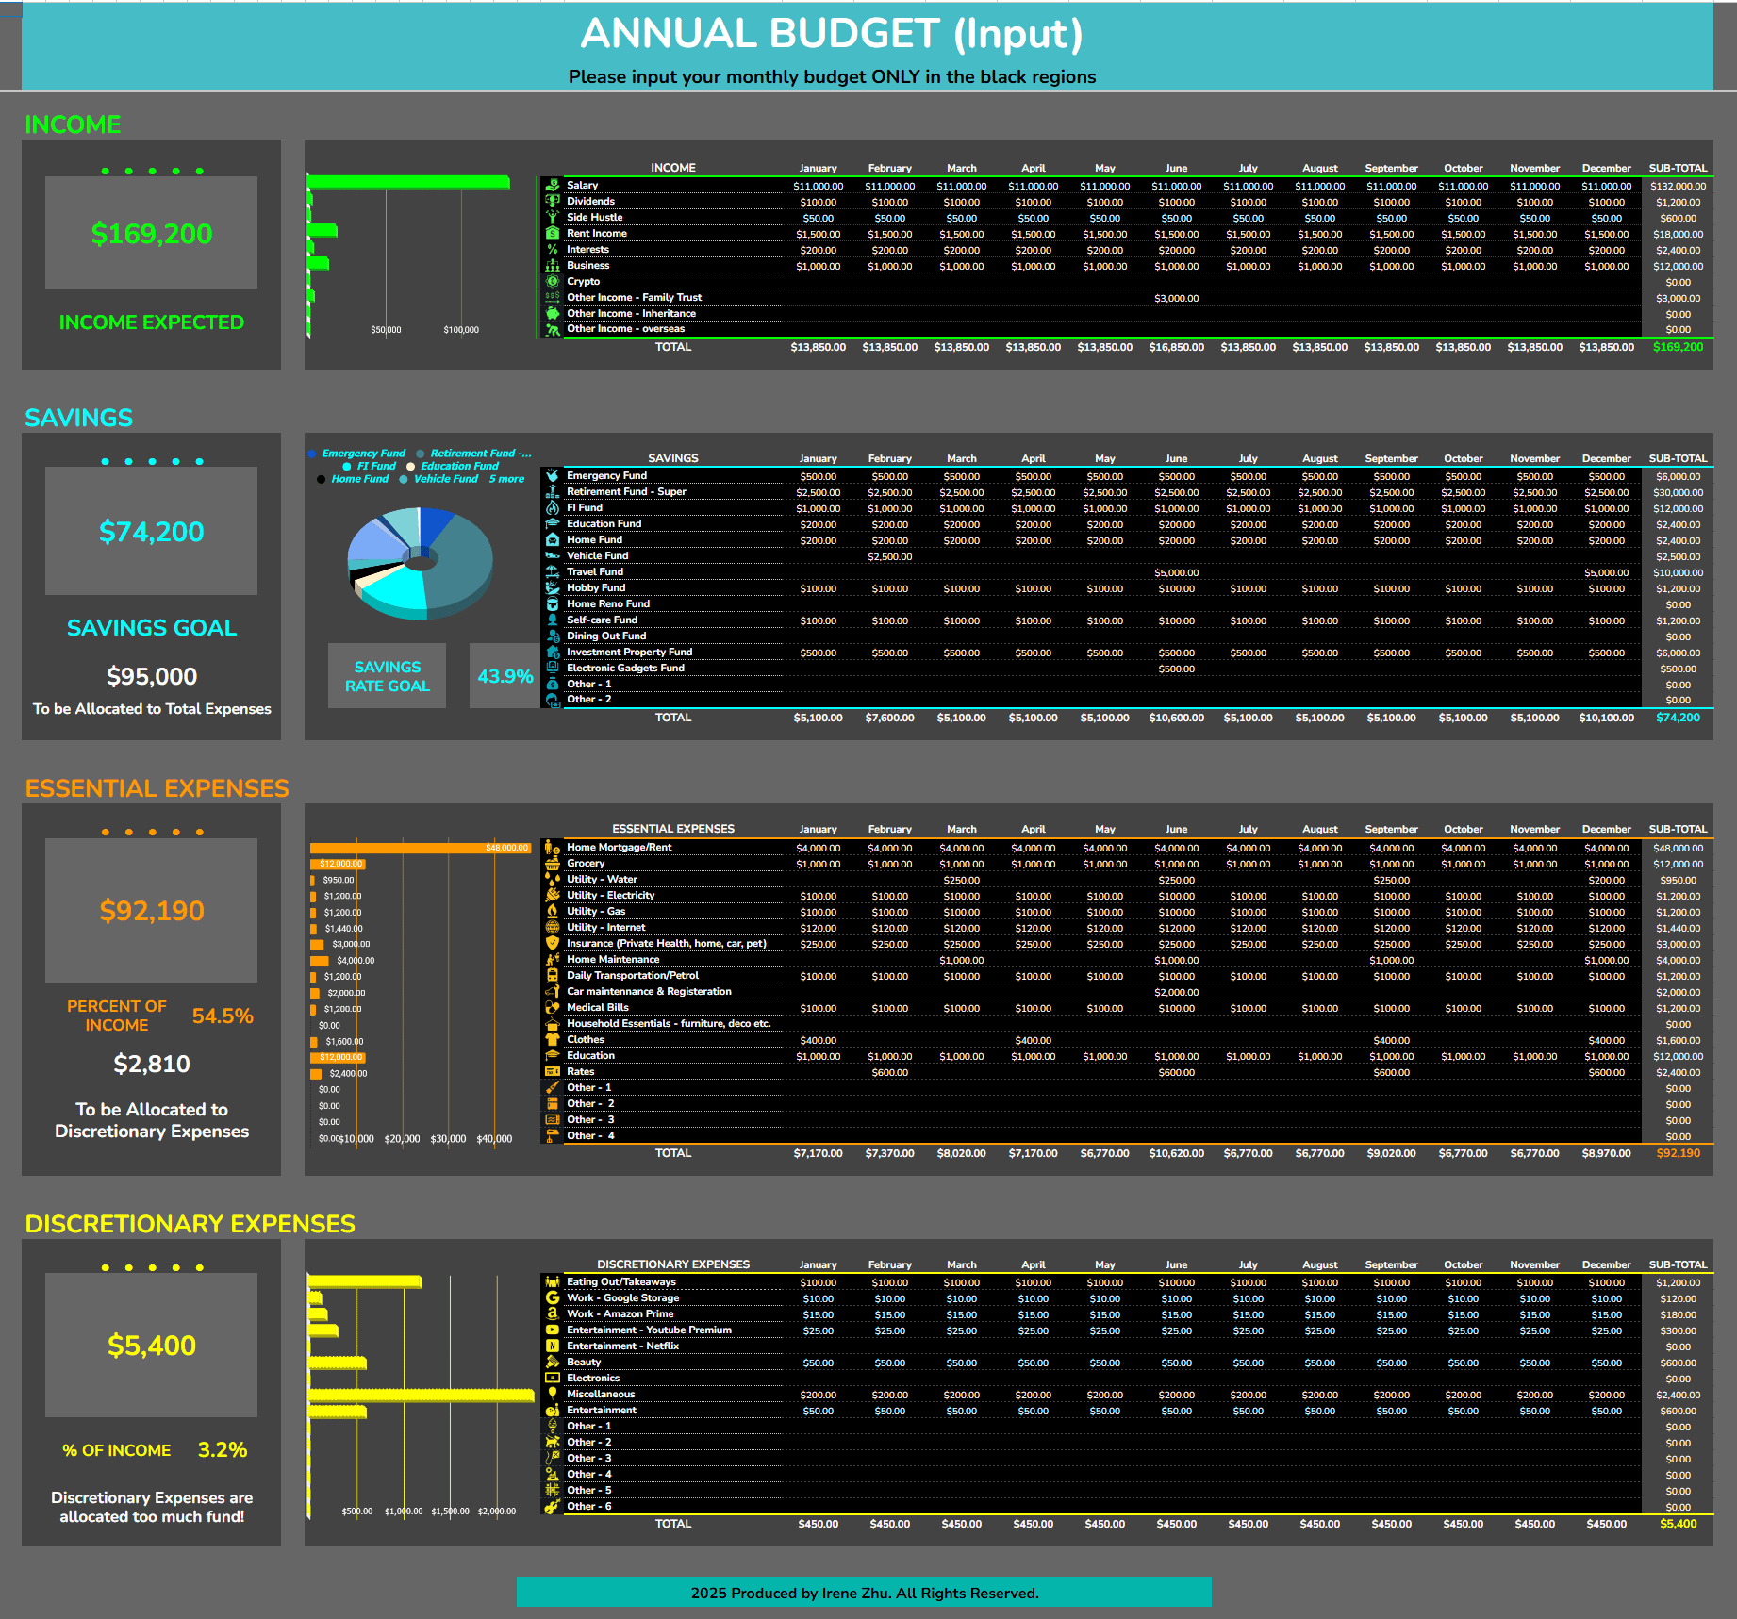Click the green piggy bank Inheritance icon
The image size is (1737, 1619).
coord(553,313)
